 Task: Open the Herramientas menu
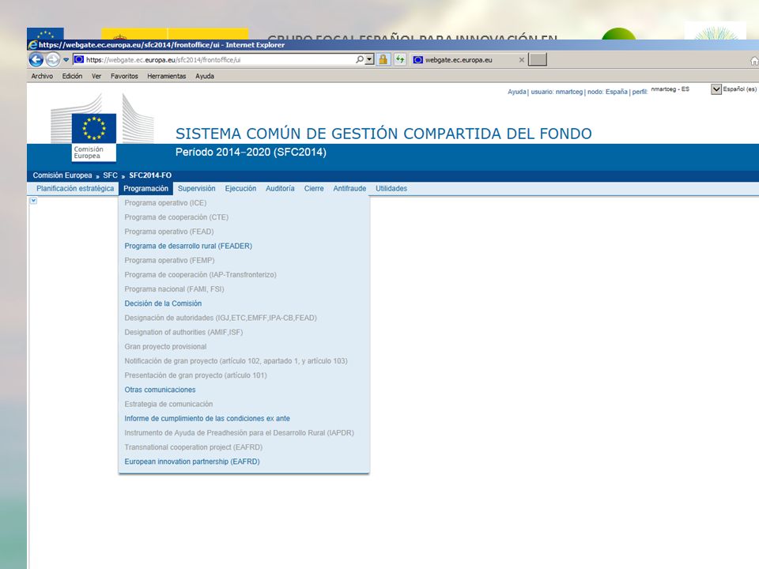[167, 76]
